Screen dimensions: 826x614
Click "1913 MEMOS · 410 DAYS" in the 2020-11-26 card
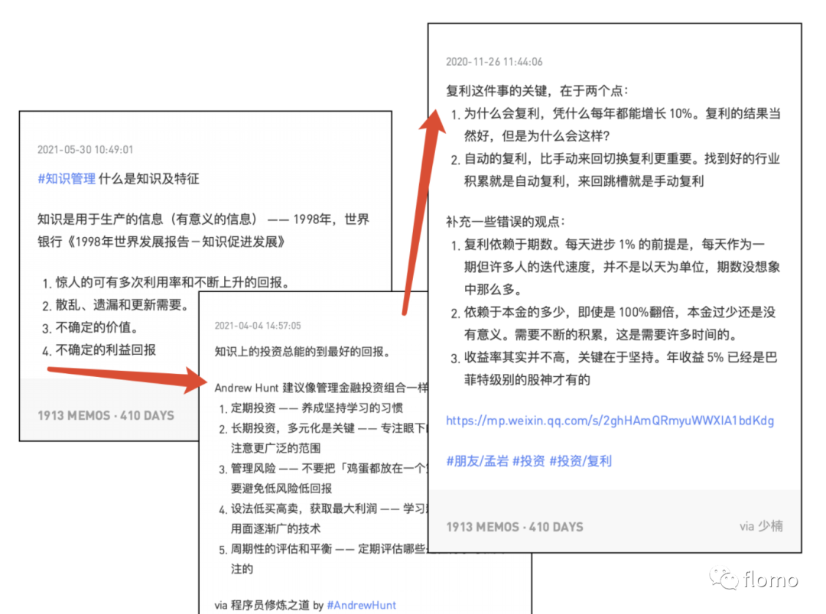[515, 527]
